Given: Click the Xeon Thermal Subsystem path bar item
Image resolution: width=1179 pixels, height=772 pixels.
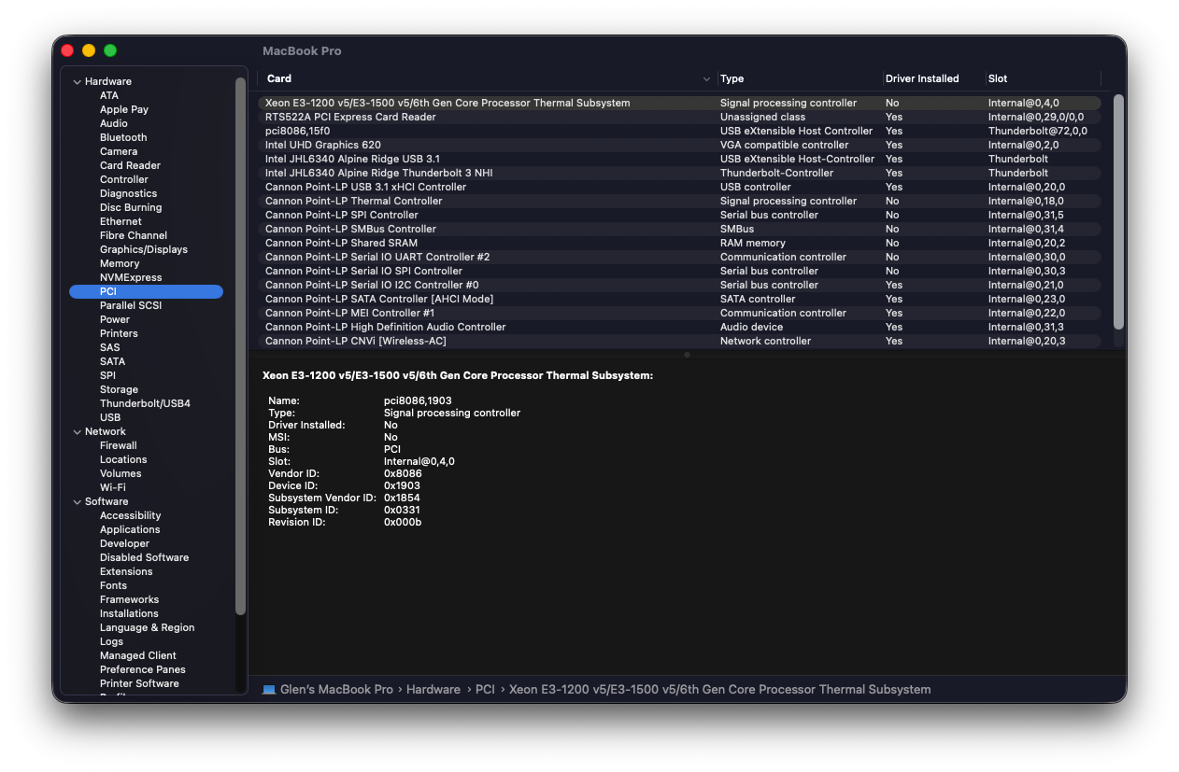Looking at the screenshot, I should pyautogui.click(x=720, y=690).
